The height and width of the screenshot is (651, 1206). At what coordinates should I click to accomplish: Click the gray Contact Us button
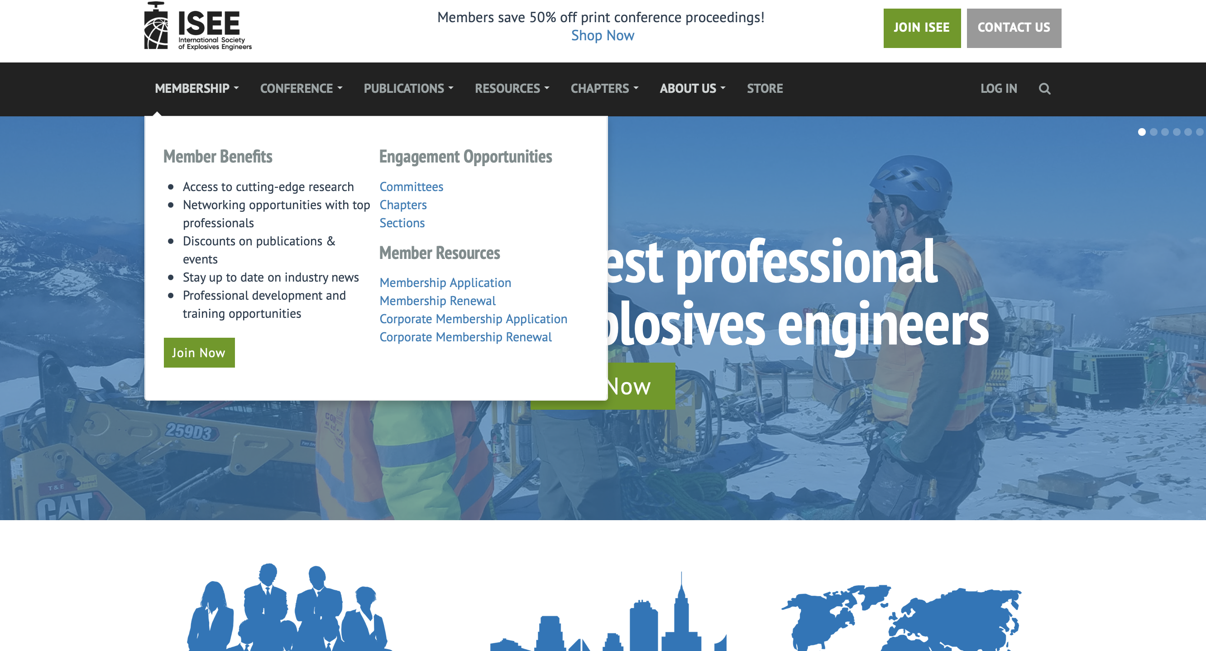1014,28
